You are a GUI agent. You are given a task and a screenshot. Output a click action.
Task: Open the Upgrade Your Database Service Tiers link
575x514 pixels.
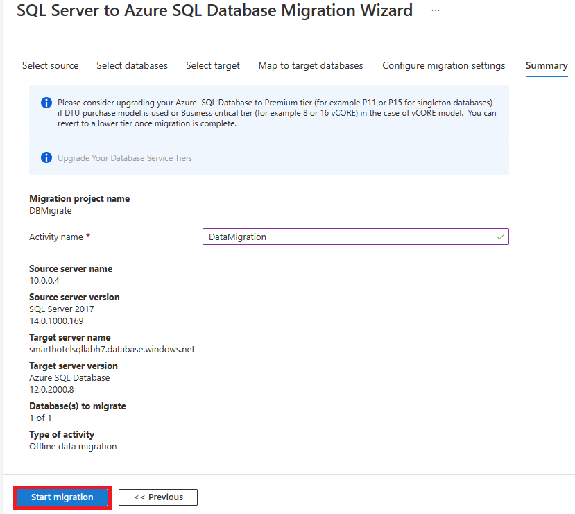pyautogui.click(x=125, y=158)
